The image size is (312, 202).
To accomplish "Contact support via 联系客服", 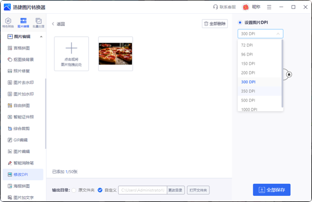I will (224, 7).
